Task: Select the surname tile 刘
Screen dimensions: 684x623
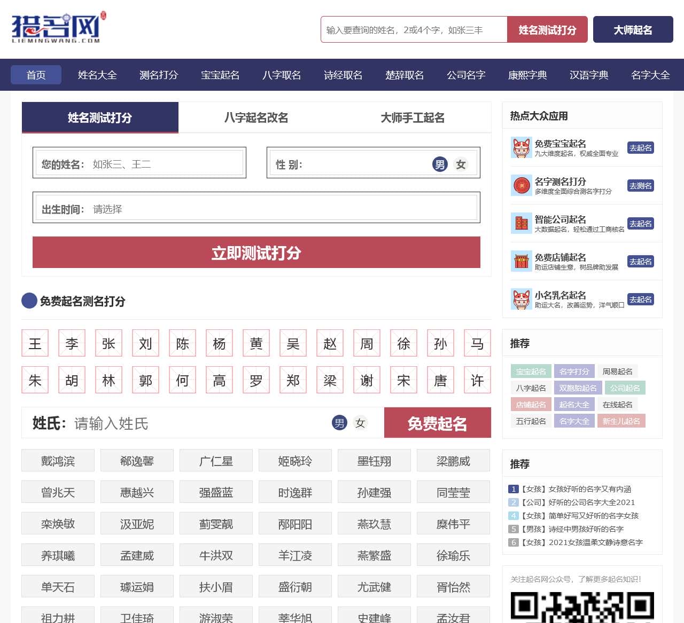Action: click(145, 343)
